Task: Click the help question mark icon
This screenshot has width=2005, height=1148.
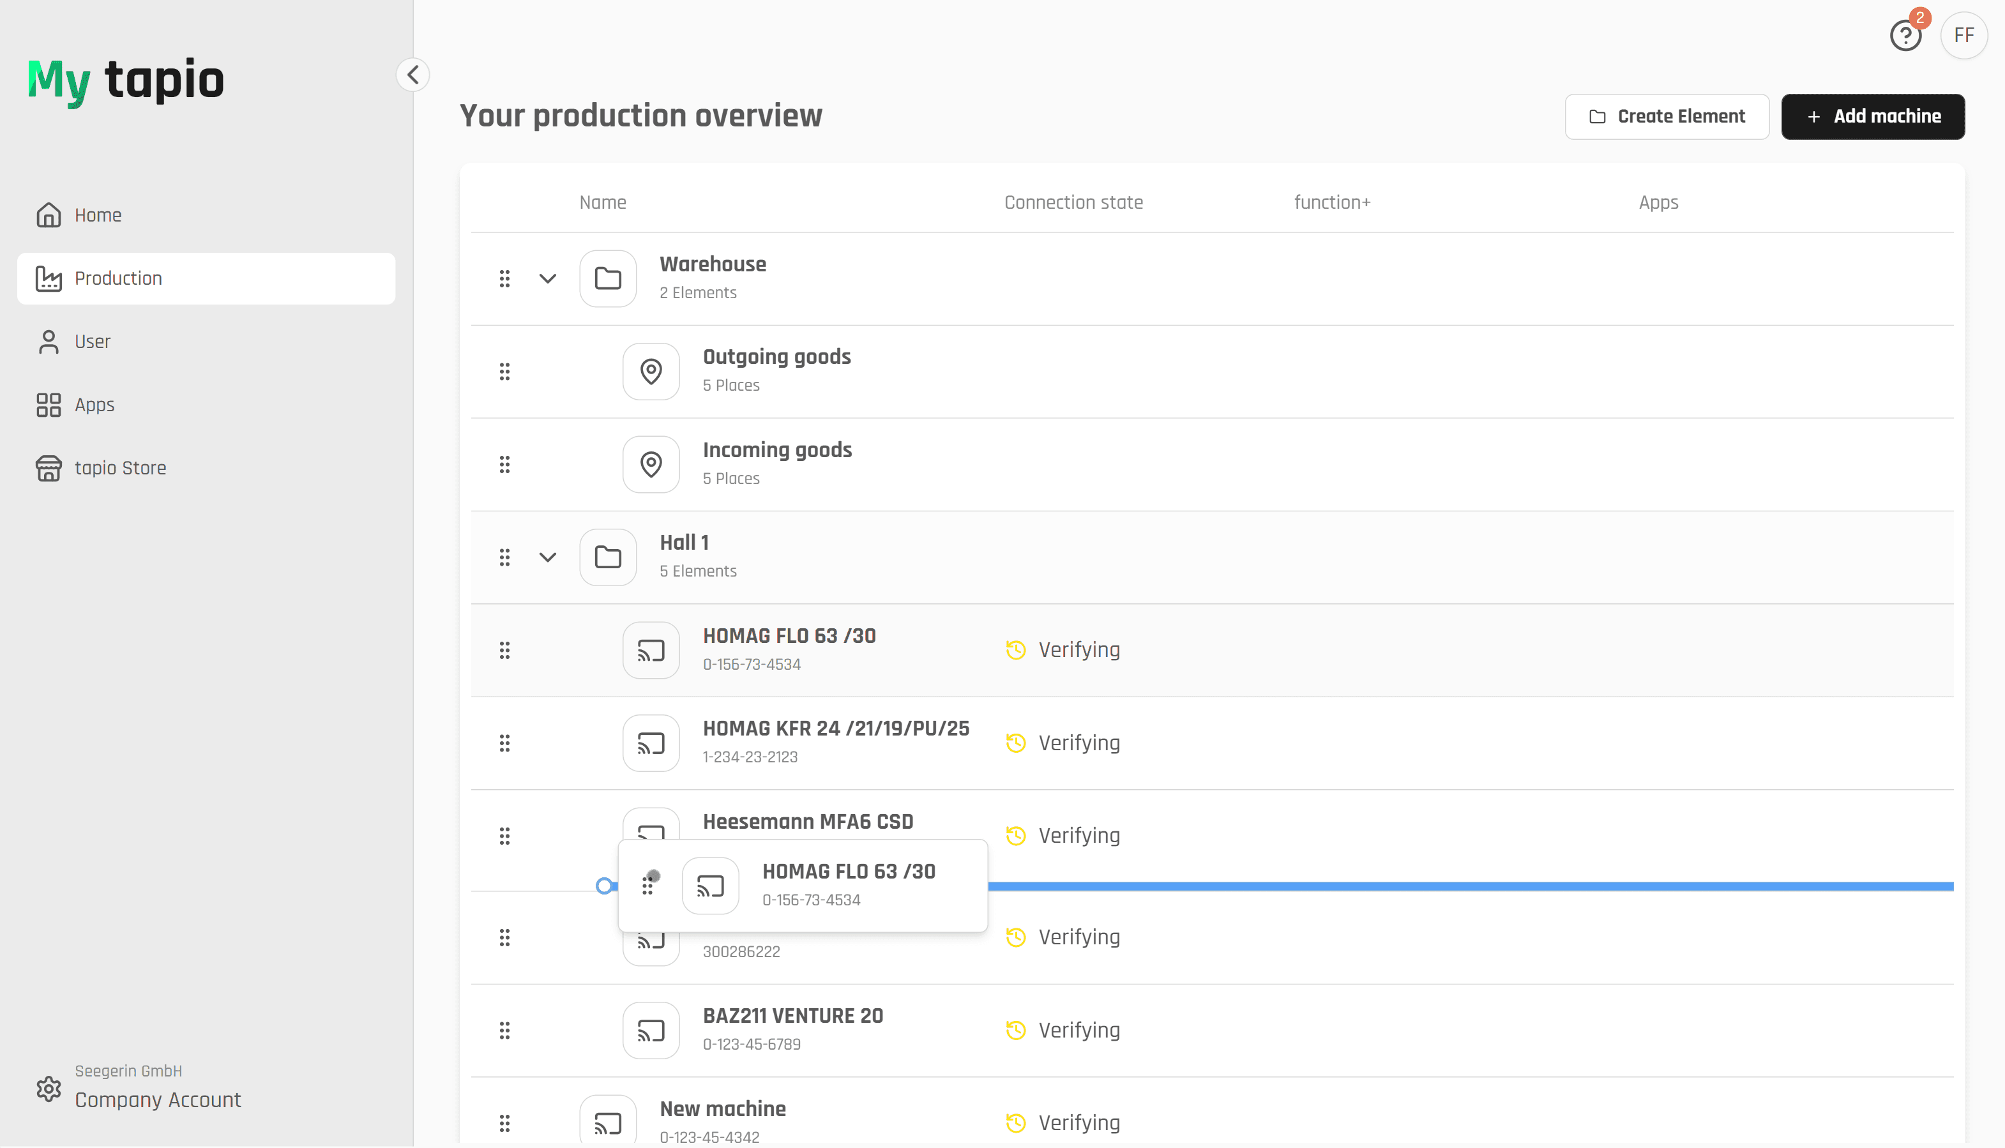Action: coord(1905,36)
